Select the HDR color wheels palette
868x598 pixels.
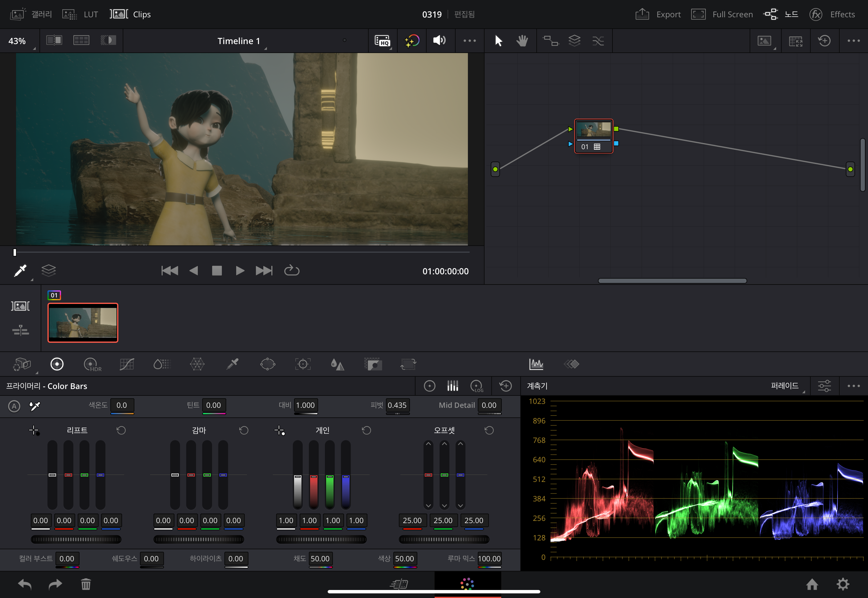(x=92, y=364)
